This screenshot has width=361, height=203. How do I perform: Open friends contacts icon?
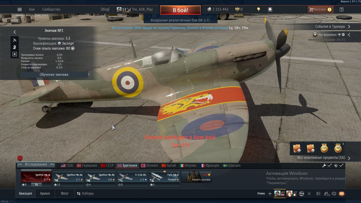click(x=327, y=194)
